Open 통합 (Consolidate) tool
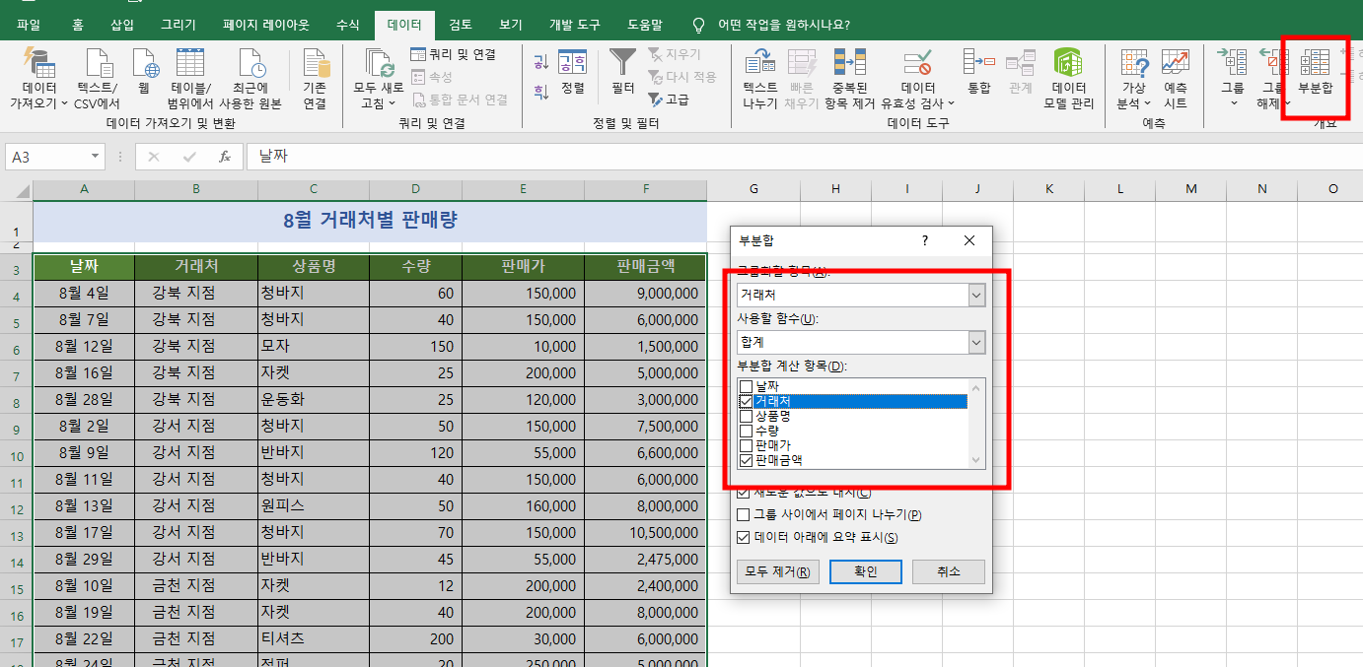 tap(978, 71)
